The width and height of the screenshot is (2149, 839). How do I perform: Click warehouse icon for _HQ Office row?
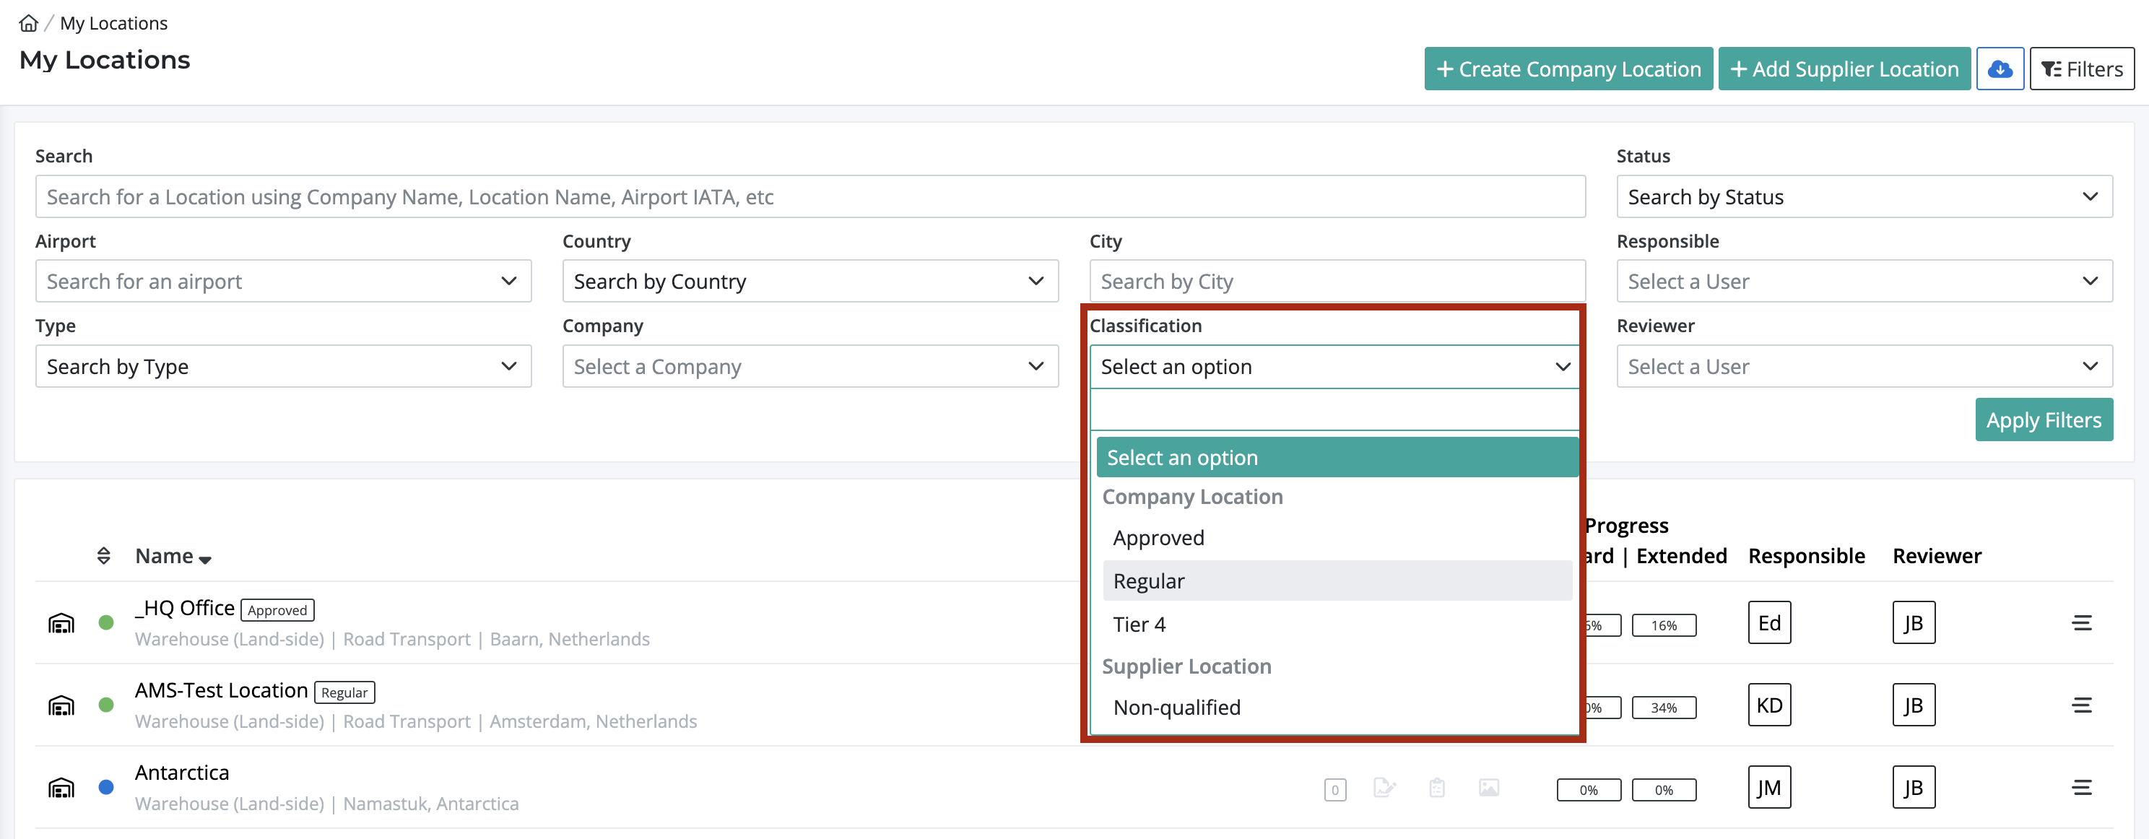(61, 623)
